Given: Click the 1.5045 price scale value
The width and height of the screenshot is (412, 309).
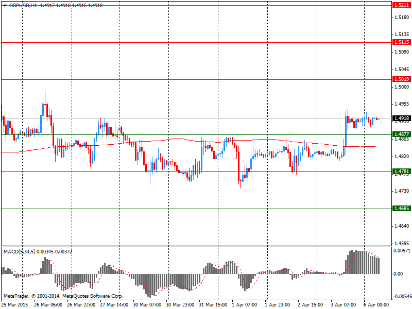Looking at the screenshot, I should coord(402,70).
